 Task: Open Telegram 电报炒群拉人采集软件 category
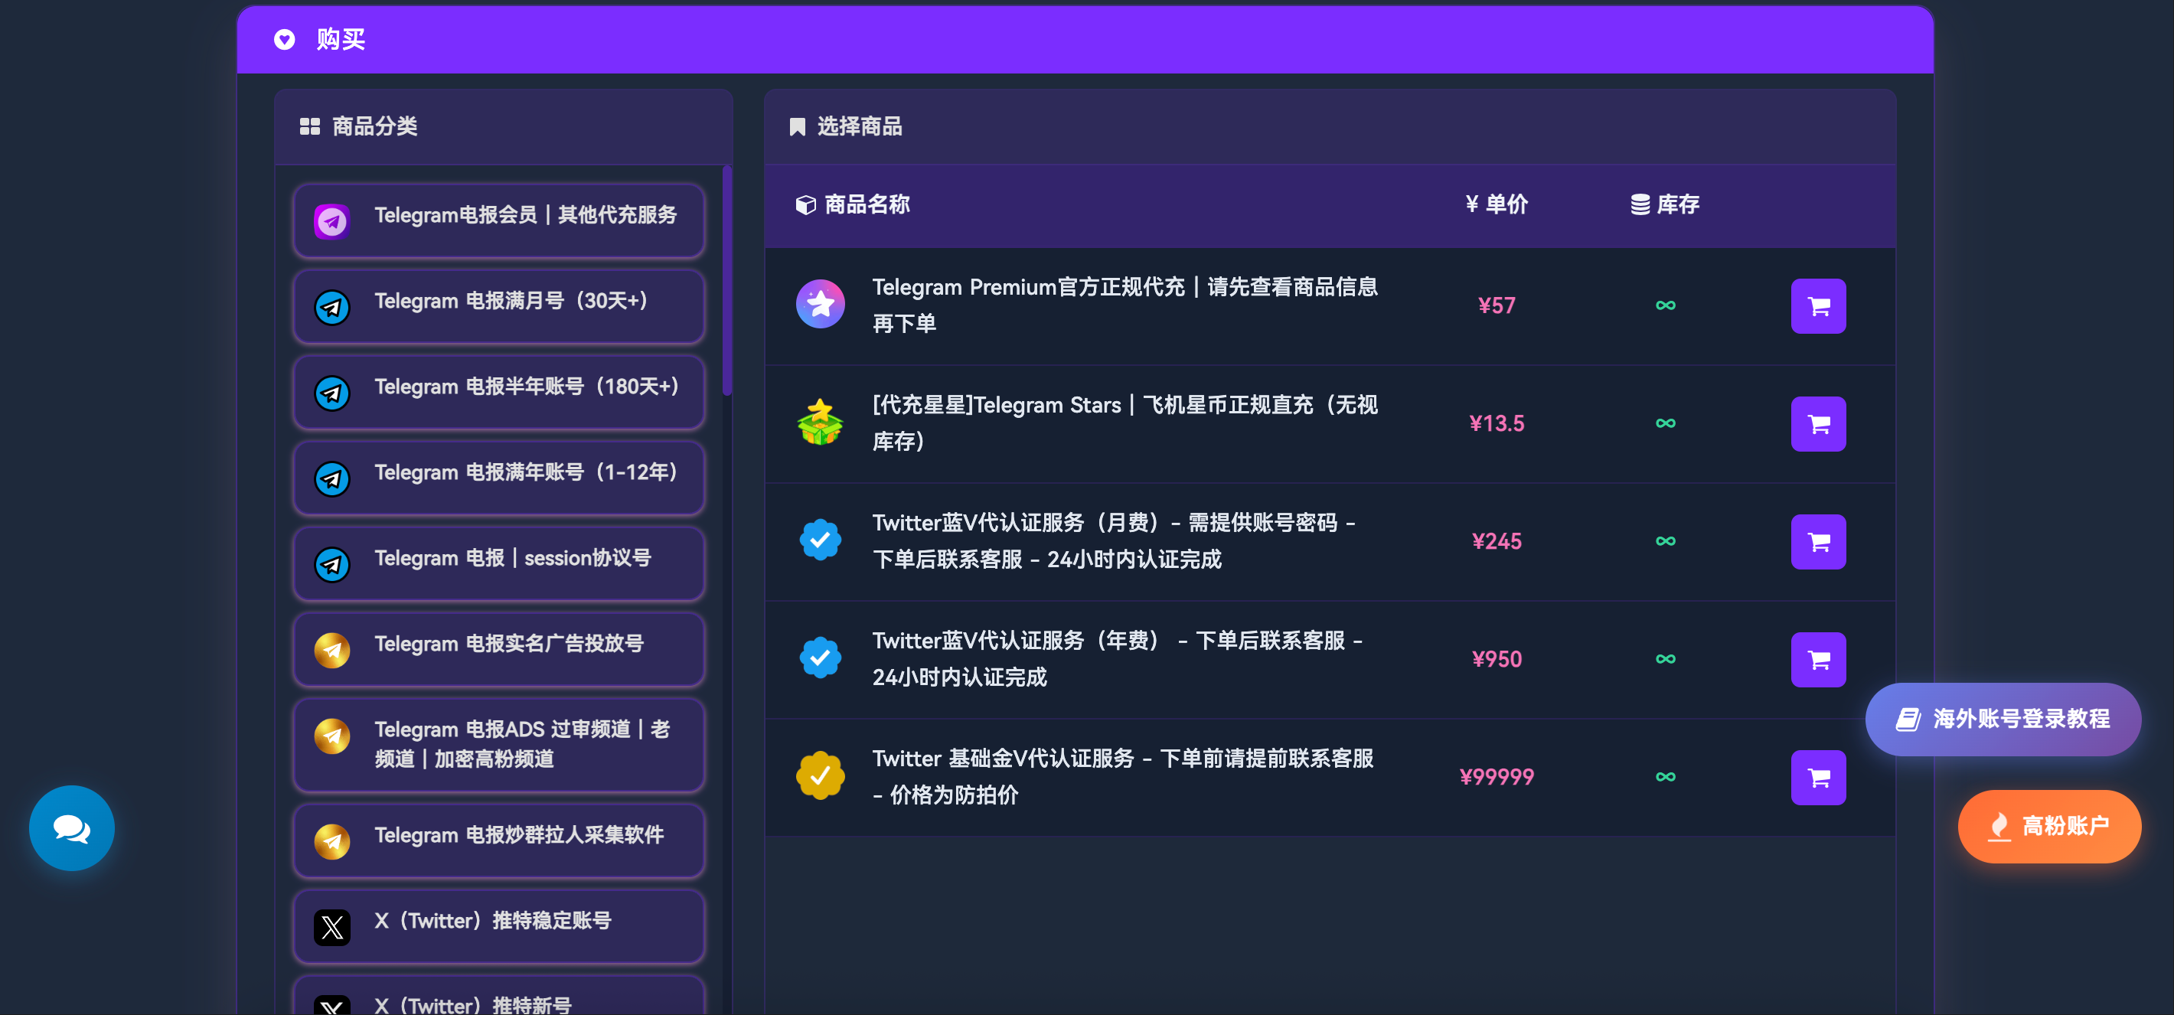click(499, 840)
